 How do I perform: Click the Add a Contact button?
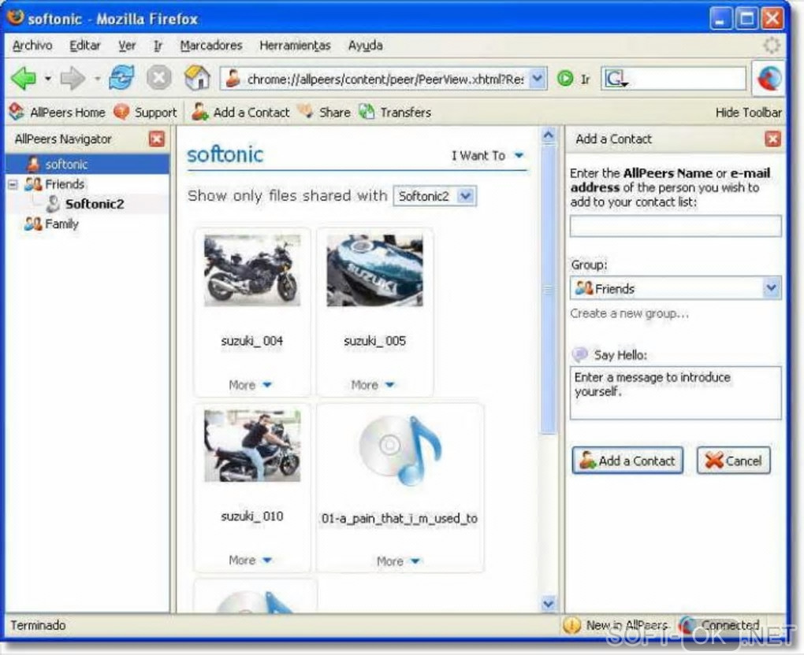click(627, 461)
